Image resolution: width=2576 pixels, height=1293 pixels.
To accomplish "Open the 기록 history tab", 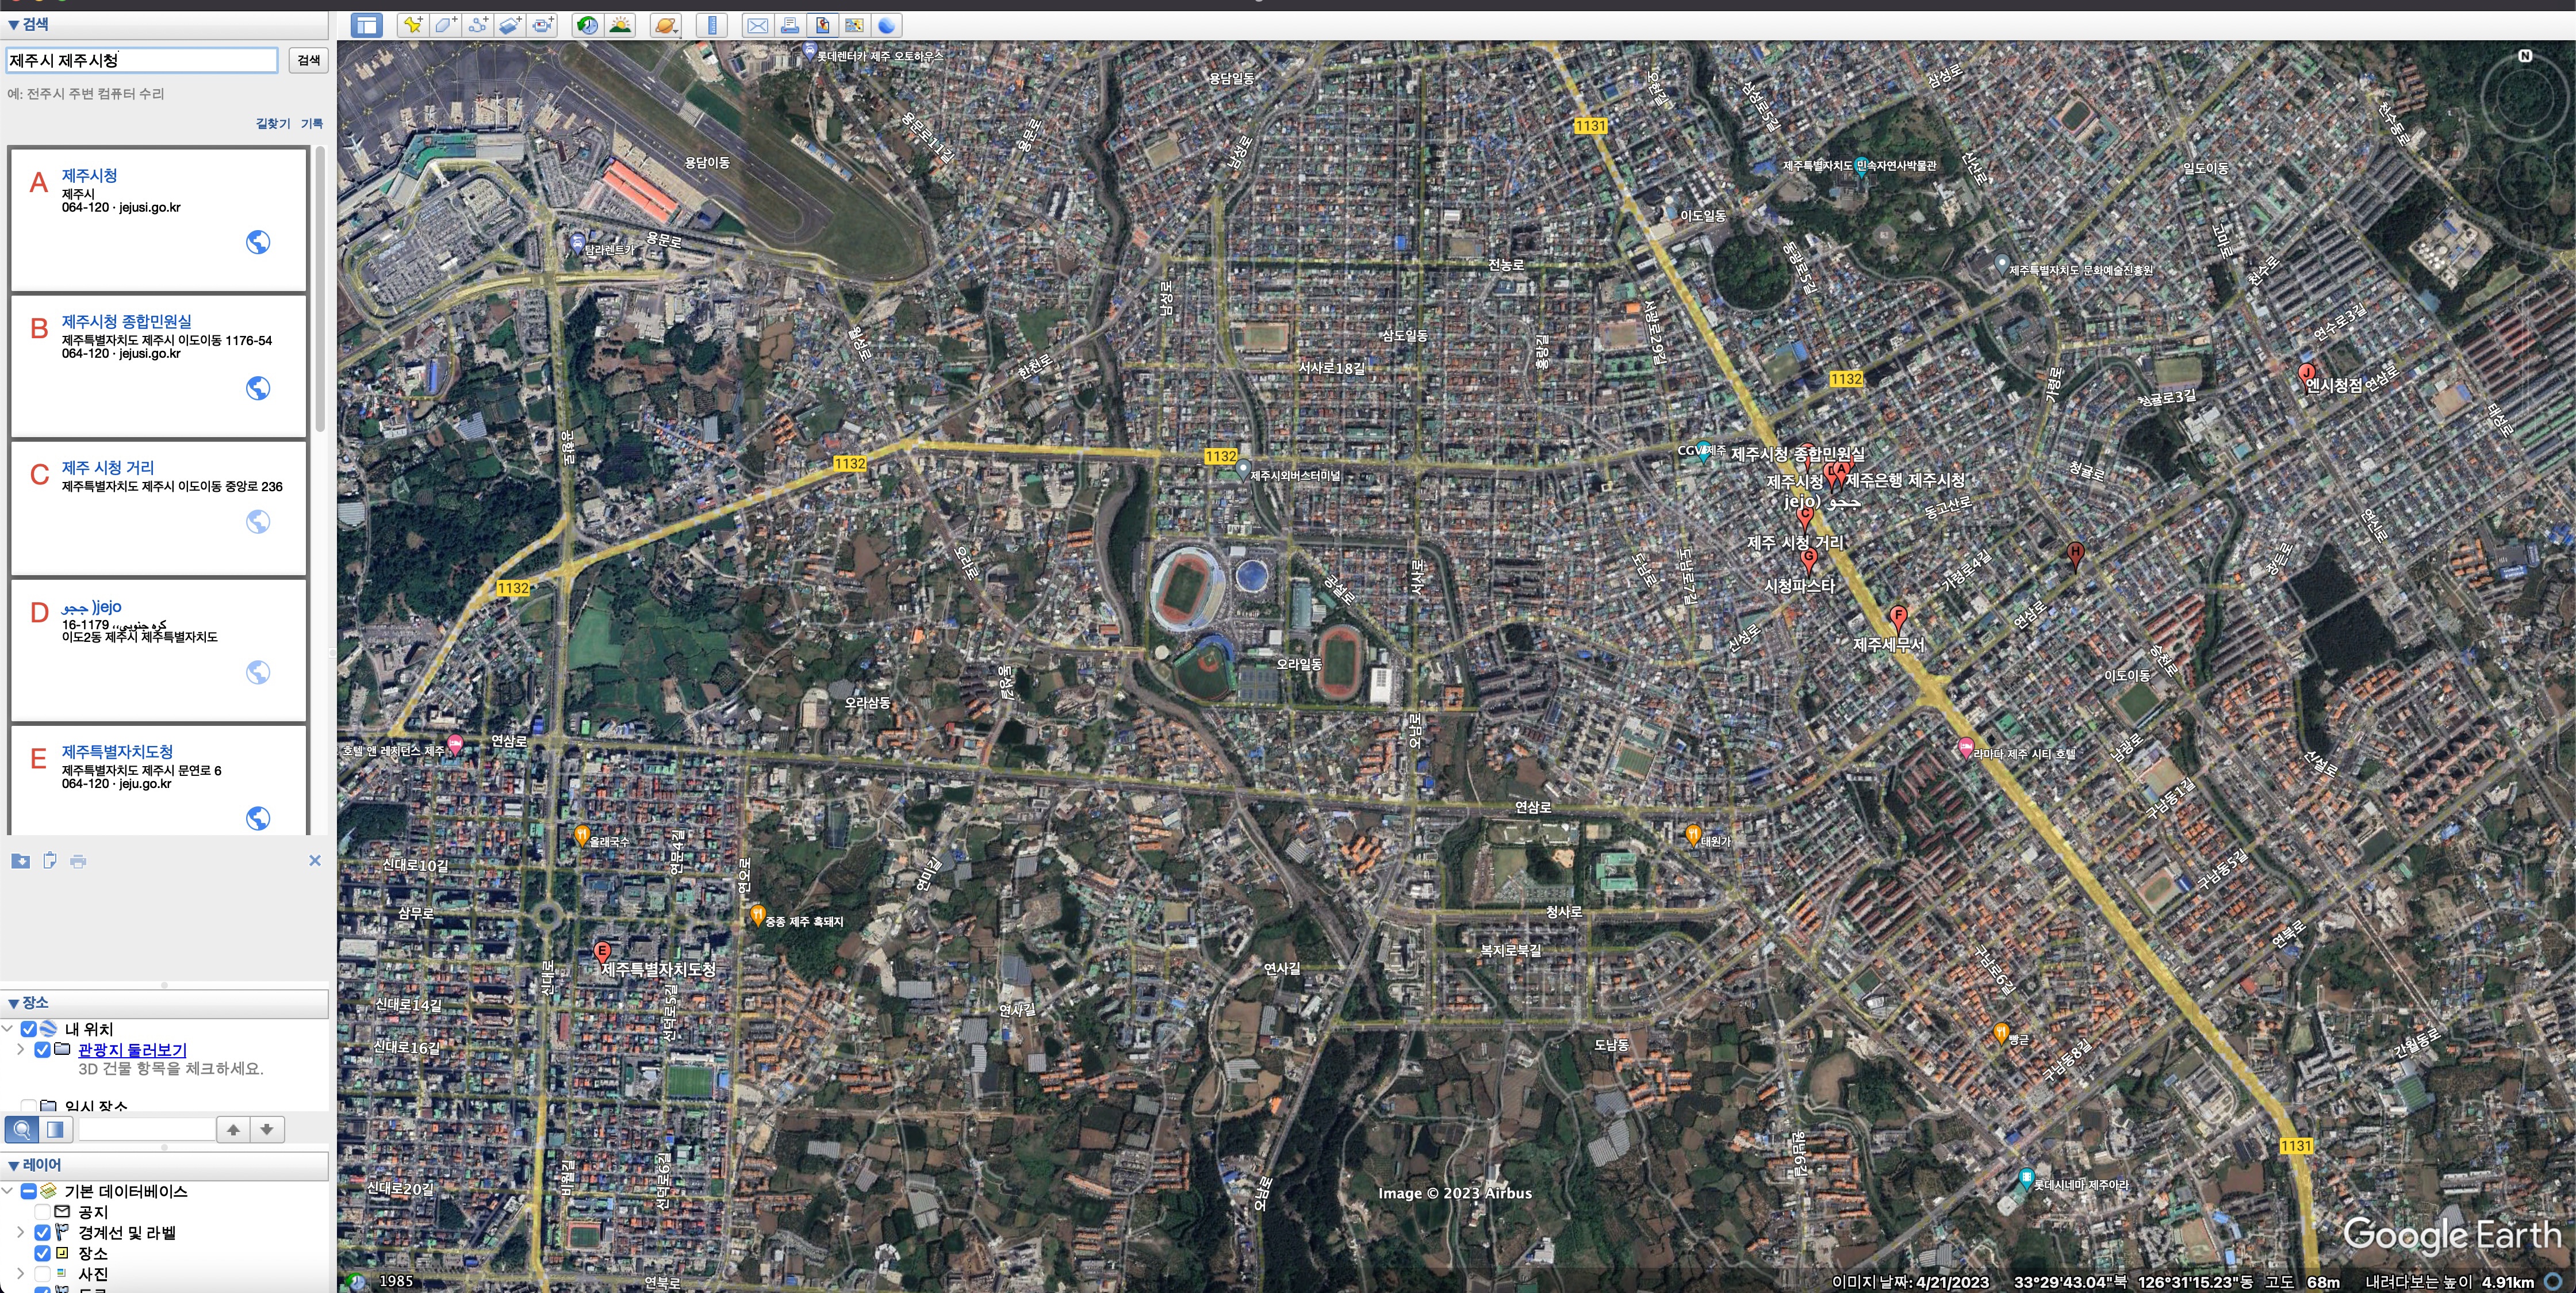I will tap(312, 123).
